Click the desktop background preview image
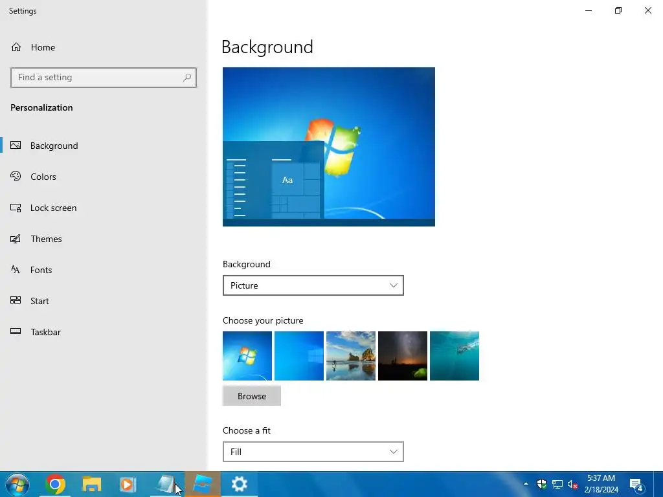663x497 pixels. tap(329, 147)
